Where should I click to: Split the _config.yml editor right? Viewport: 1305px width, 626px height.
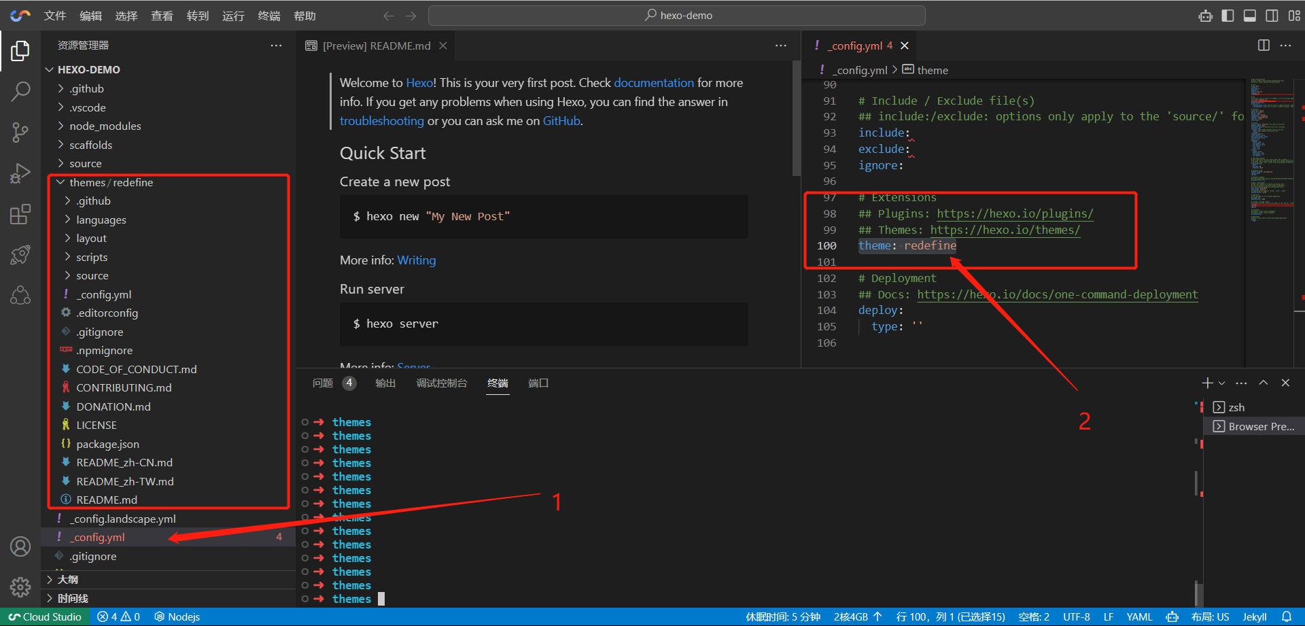coord(1264,46)
